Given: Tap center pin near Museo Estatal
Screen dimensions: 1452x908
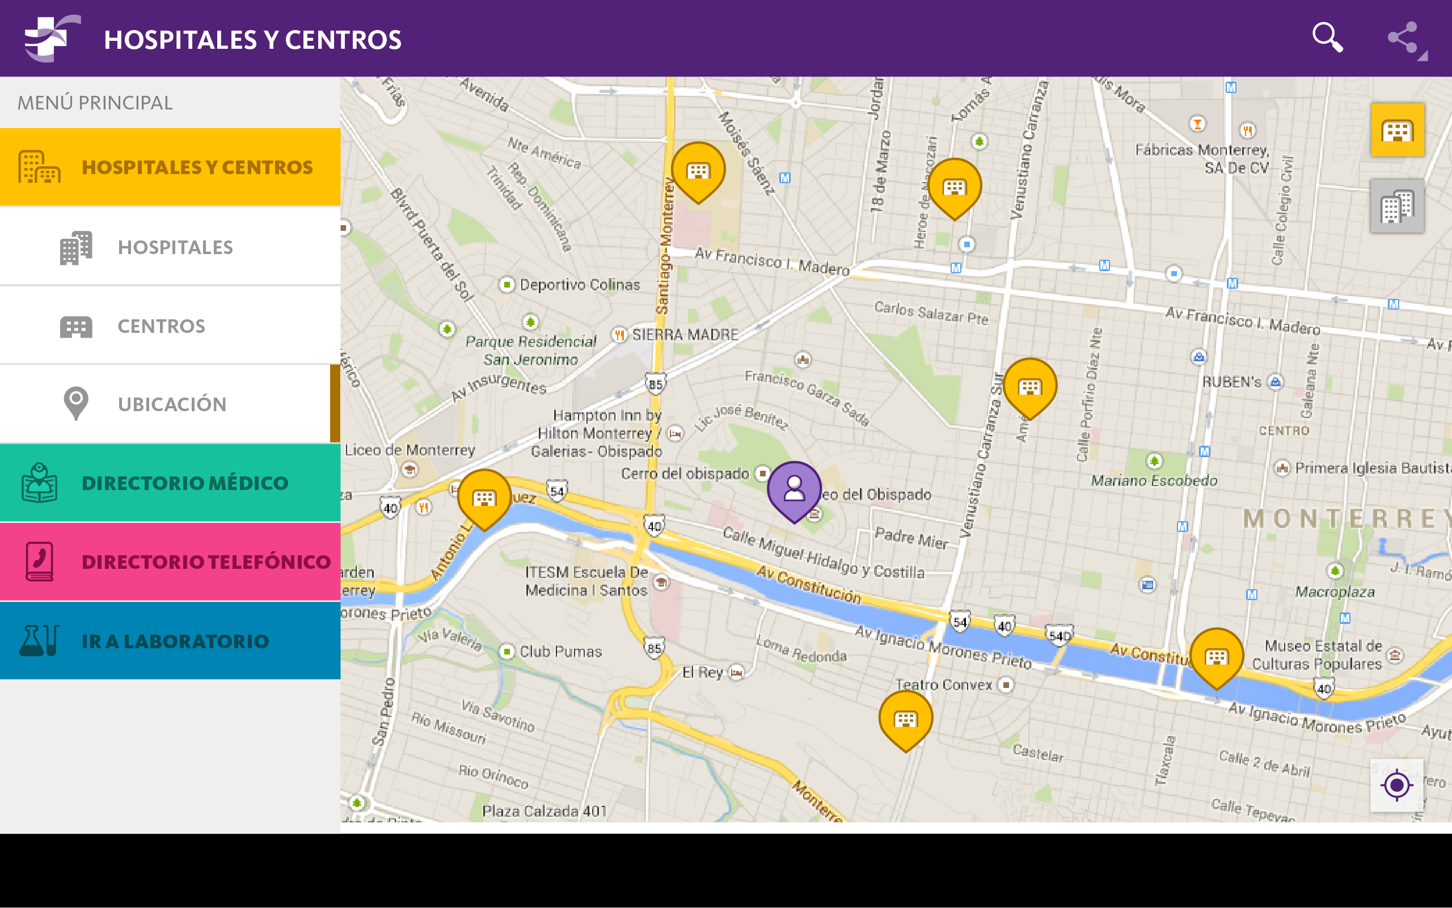Looking at the screenshot, I should pyautogui.click(x=1217, y=656).
